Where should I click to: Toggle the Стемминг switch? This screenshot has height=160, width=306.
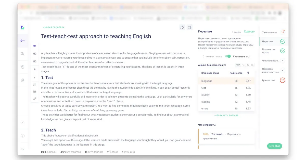228,56
